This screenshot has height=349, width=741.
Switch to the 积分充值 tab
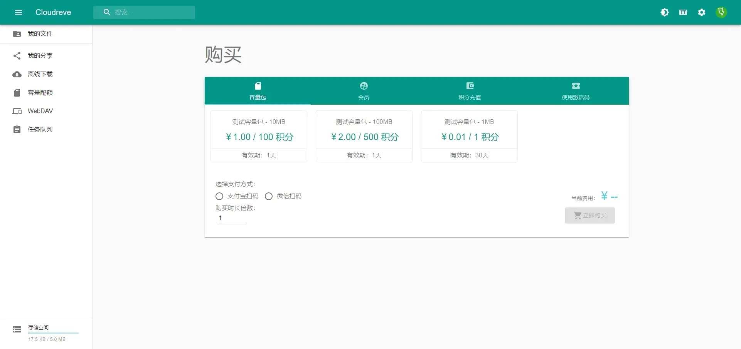[470, 91]
